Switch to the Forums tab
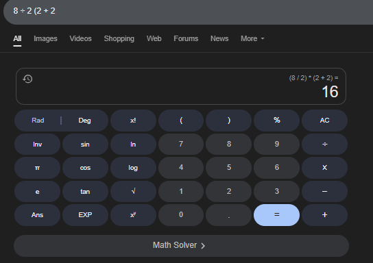 pyautogui.click(x=186, y=38)
